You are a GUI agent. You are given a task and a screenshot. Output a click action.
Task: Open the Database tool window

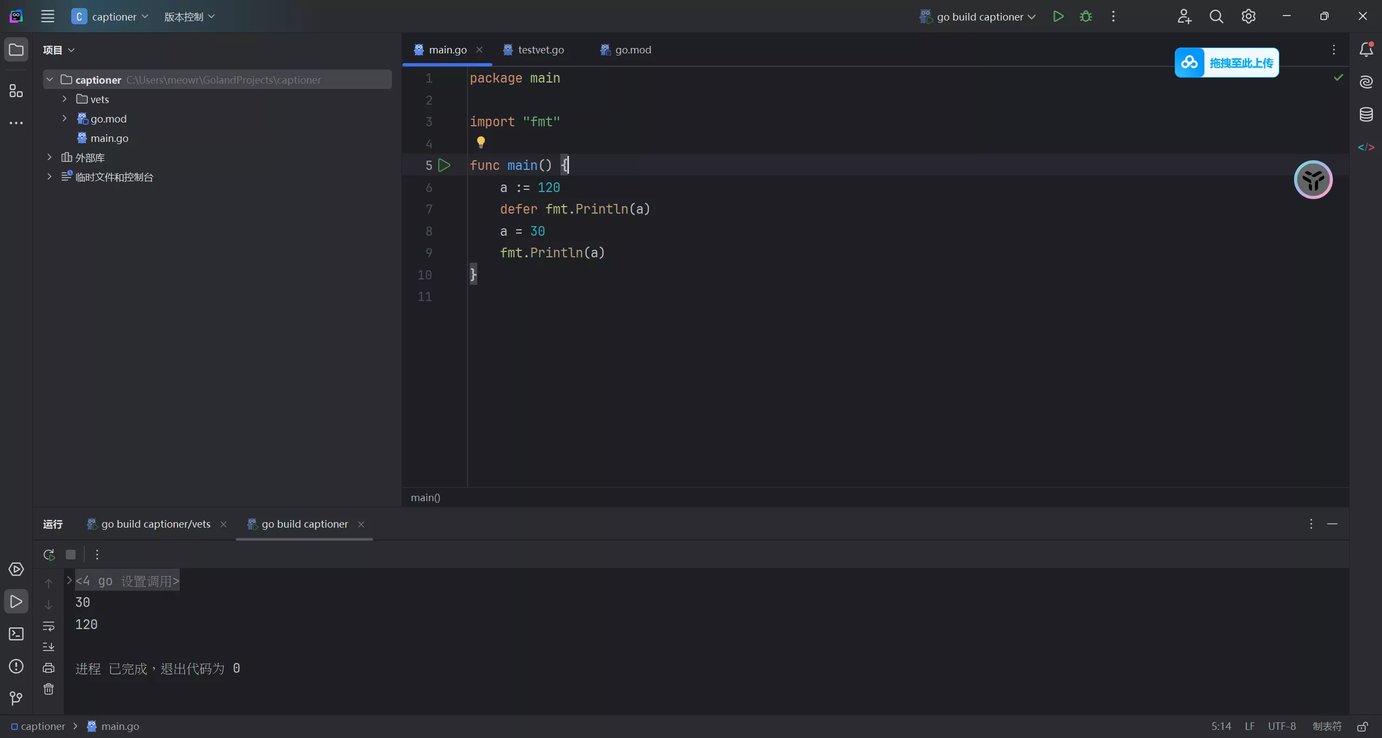1366,114
